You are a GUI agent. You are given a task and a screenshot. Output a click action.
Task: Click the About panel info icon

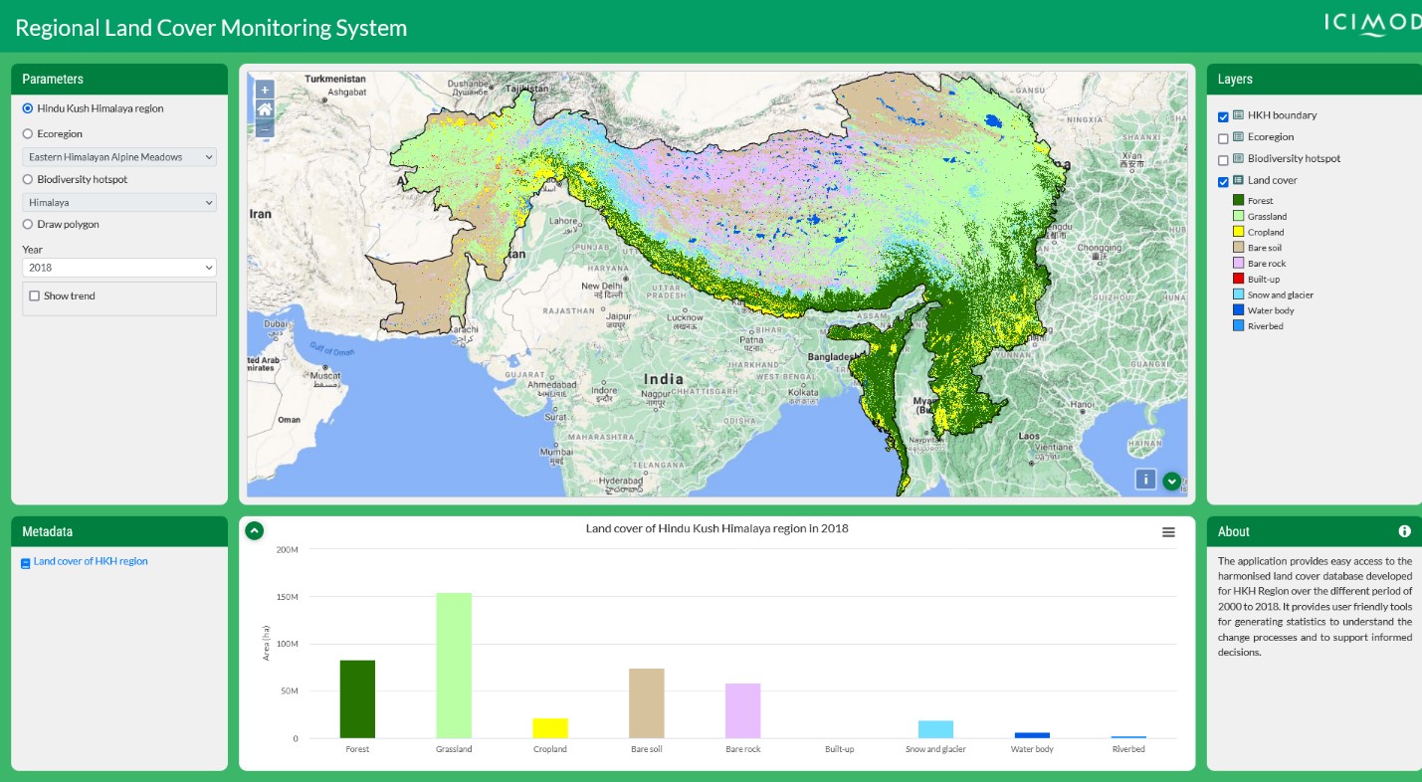click(1404, 531)
